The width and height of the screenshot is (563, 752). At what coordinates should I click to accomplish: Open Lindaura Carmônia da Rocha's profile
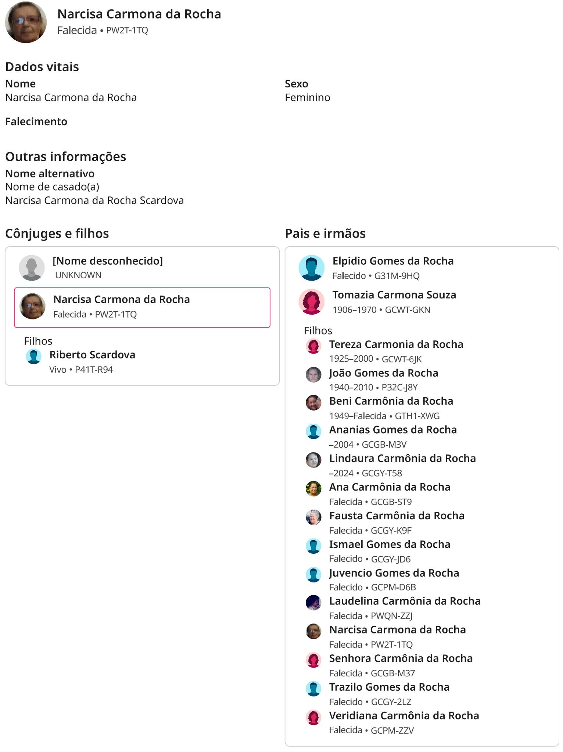click(x=402, y=458)
